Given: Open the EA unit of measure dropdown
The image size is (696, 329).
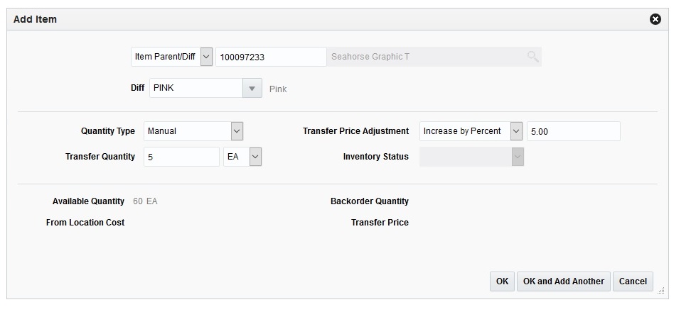Looking at the screenshot, I should coord(256,157).
